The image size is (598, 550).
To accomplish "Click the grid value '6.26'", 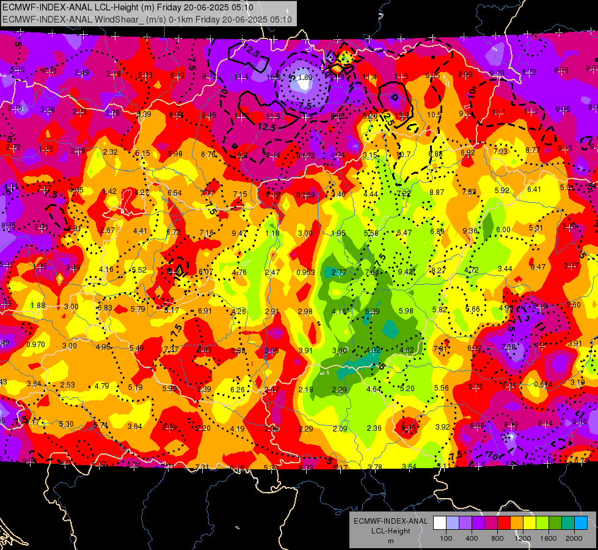I will pos(238,389).
